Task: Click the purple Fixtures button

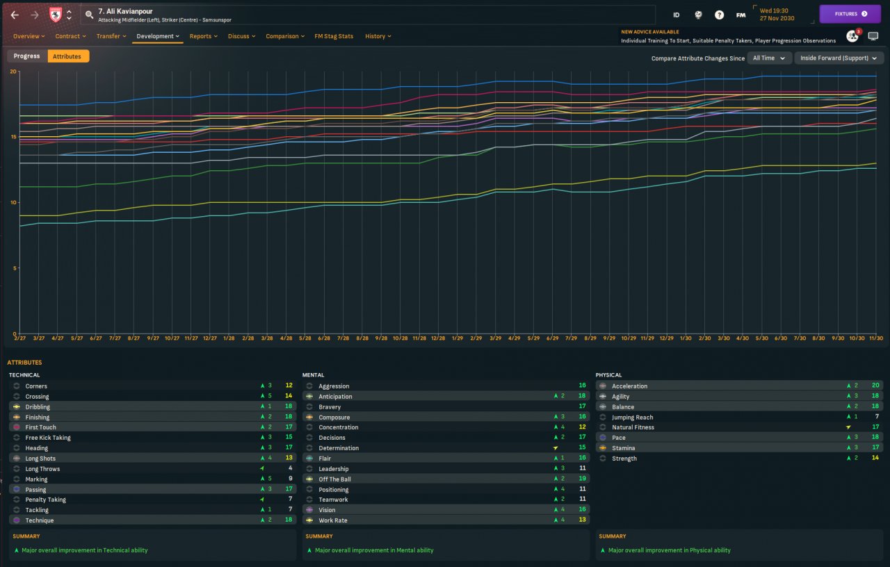Action: point(850,14)
